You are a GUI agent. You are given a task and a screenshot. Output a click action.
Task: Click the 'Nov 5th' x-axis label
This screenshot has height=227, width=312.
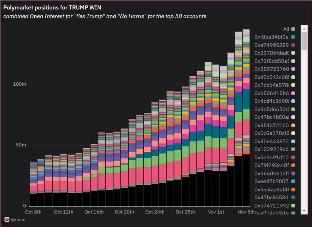(x=246, y=212)
